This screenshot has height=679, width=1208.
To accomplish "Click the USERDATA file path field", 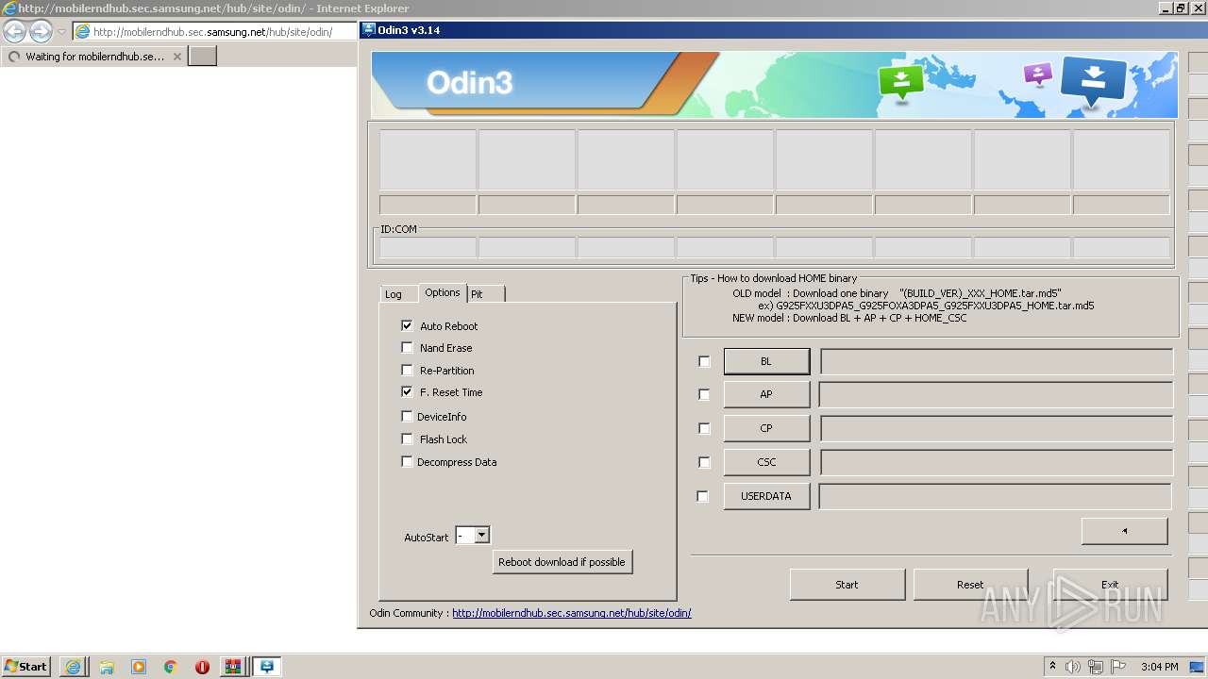I will pos(996,496).
